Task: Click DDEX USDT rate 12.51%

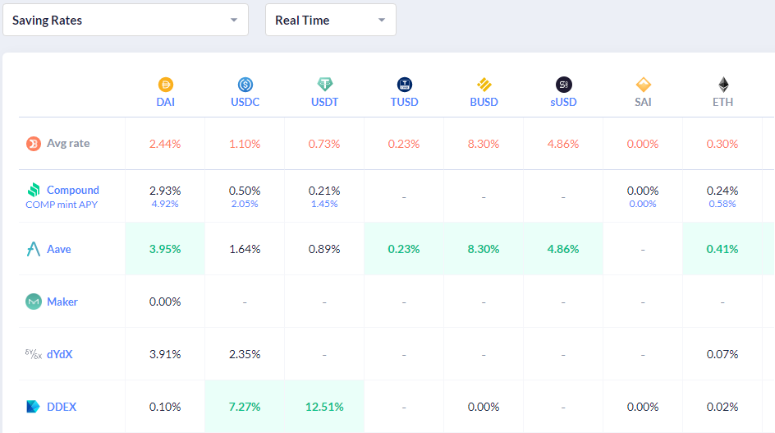Action: coord(324,407)
